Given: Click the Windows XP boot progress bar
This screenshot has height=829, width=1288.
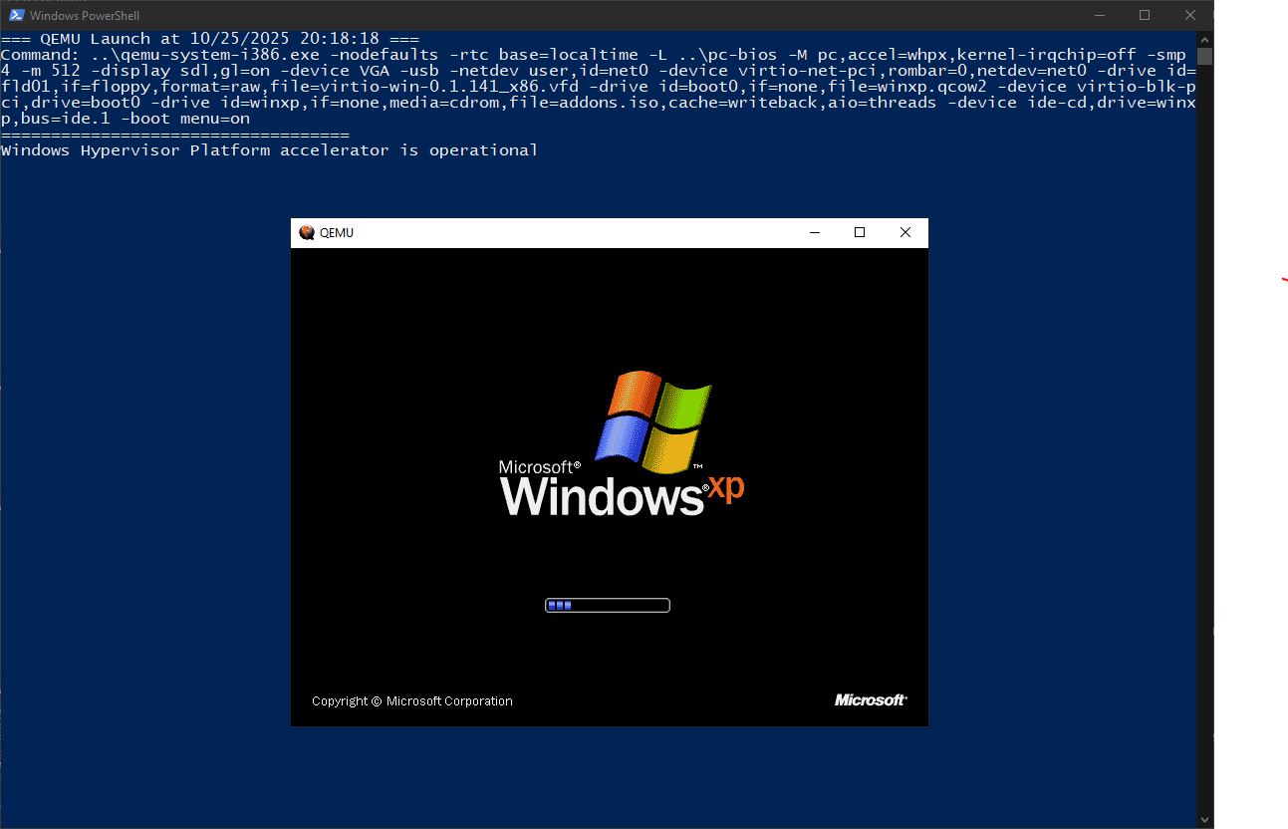Looking at the screenshot, I should (608, 605).
